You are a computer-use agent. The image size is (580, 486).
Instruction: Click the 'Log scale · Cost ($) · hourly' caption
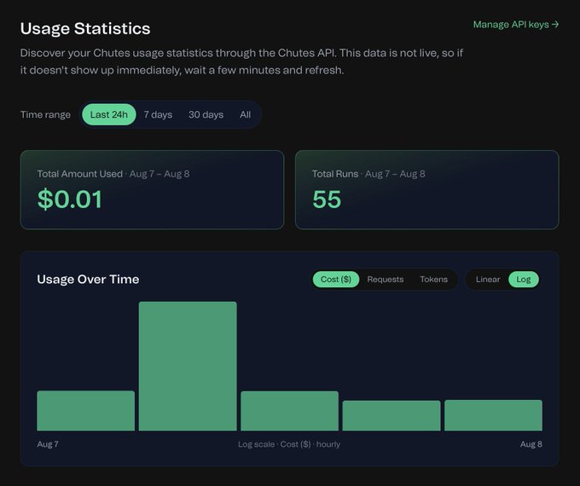(289, 444)
